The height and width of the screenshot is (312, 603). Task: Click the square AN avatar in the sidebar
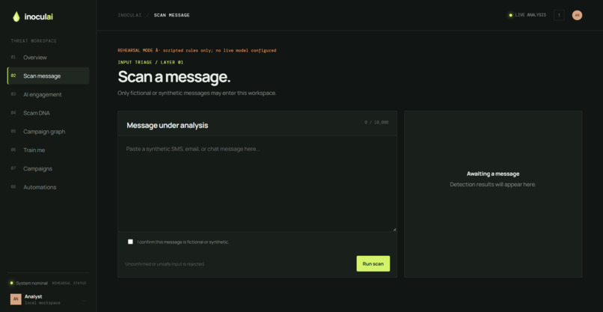pos(16,299)
